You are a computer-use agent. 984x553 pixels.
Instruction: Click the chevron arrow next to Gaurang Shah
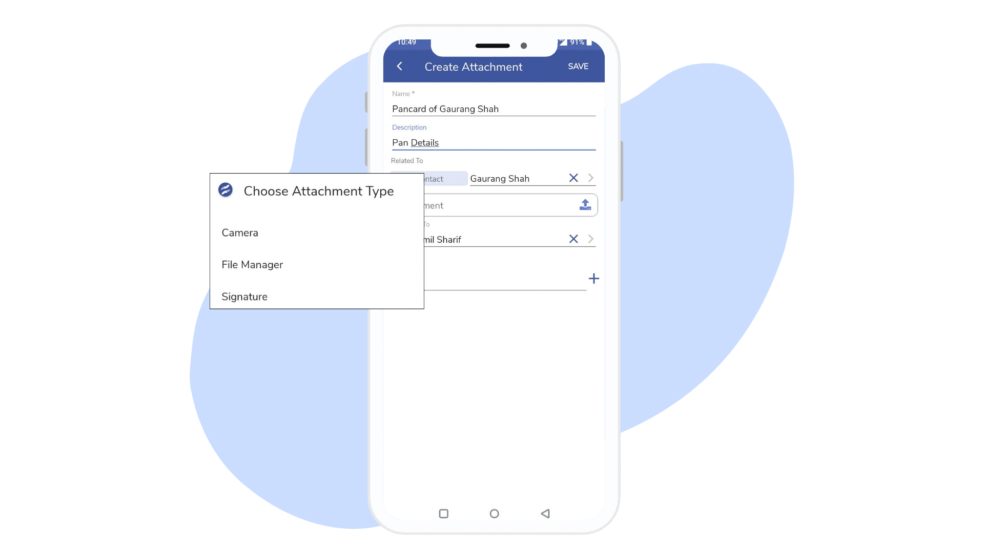590,178
